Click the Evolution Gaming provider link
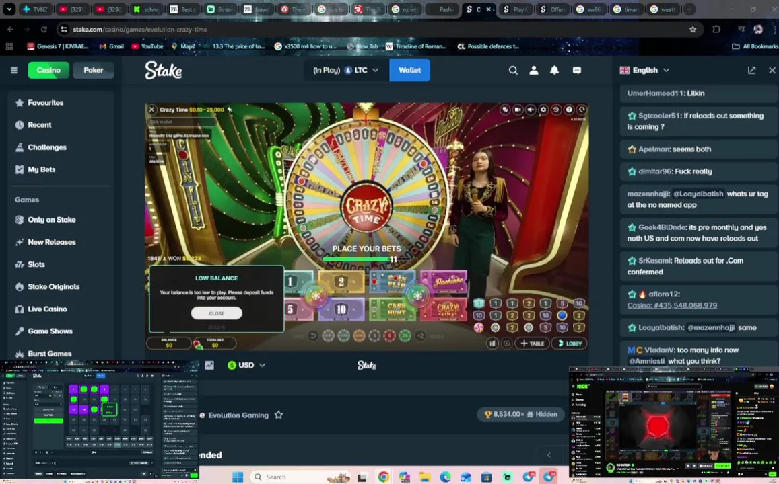 coord(238,415)
